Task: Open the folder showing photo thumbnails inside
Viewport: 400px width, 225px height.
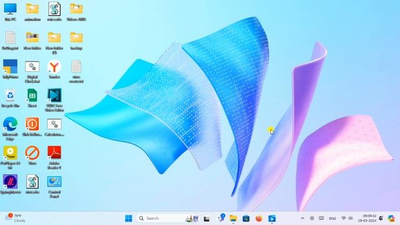Action: coord(32,40)
